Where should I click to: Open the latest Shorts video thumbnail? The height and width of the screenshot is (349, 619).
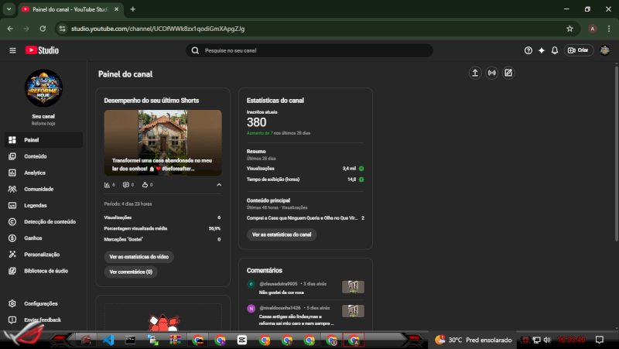coord(163,142)
